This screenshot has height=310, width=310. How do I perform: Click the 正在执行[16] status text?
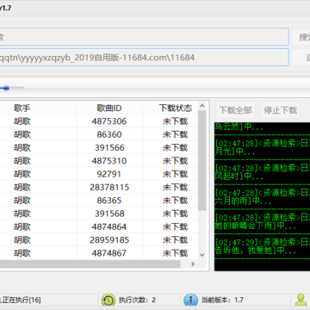point(21,301)
